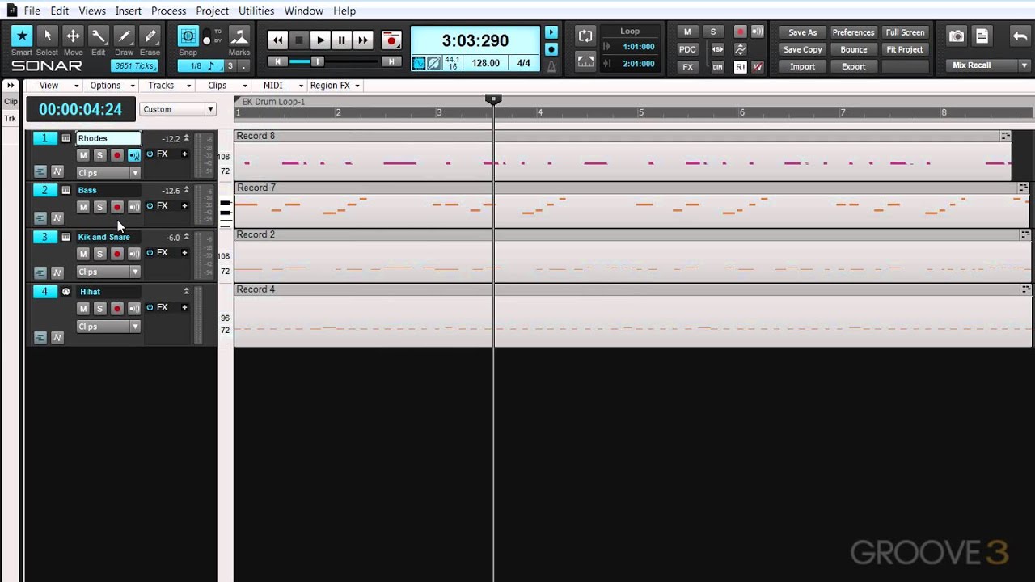The height and width of the screenshot is (582, 1035).
Task: Click the Save As button
Action: (x=802, y=32)
